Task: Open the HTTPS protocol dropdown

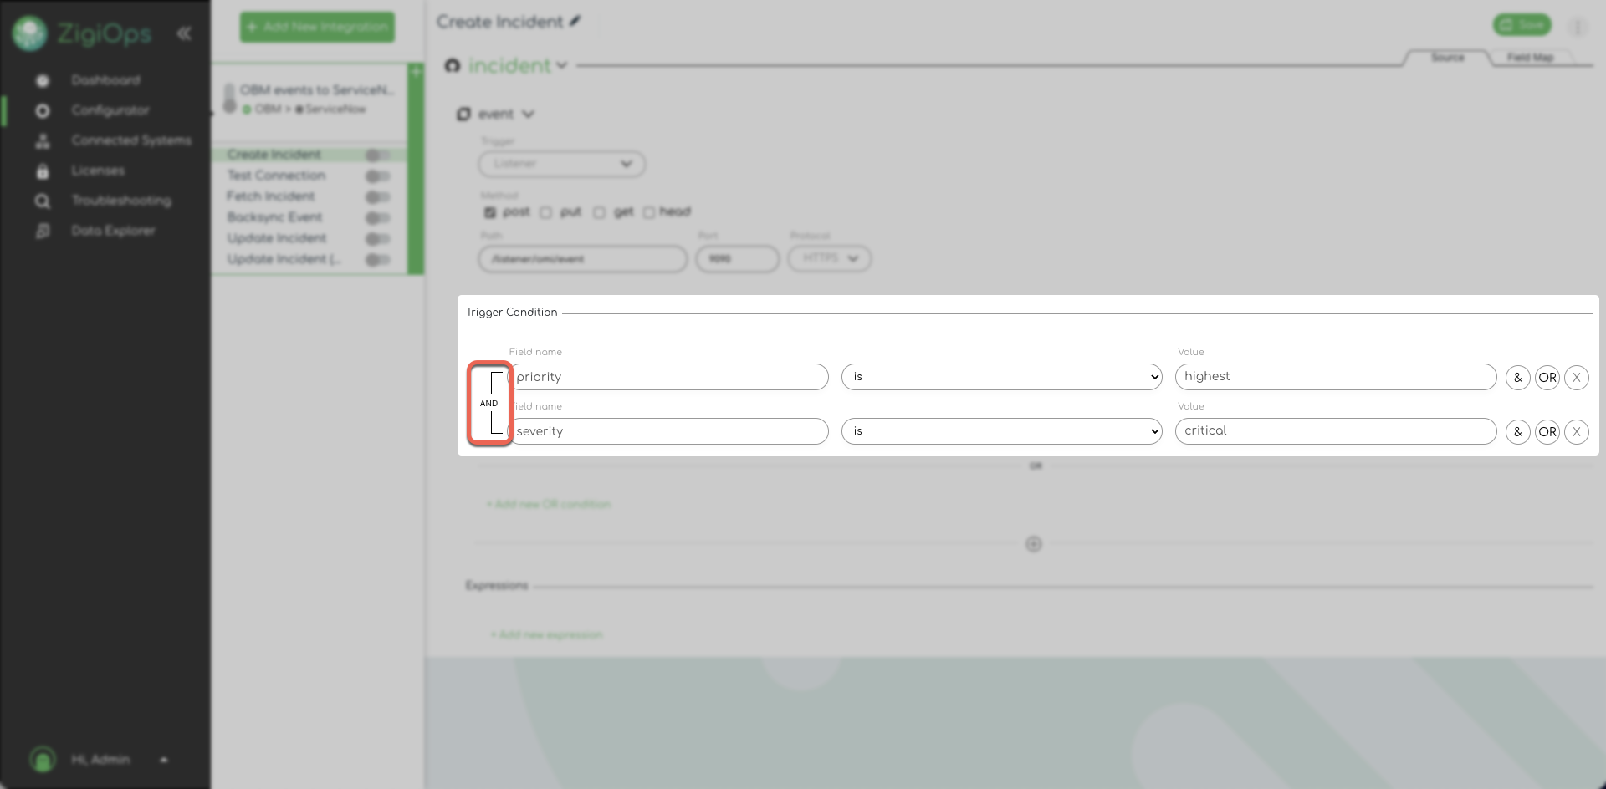Action: 829,258
